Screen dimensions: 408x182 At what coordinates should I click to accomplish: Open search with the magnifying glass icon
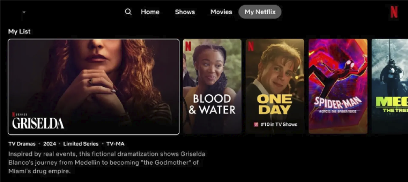(x=128, y=12)
